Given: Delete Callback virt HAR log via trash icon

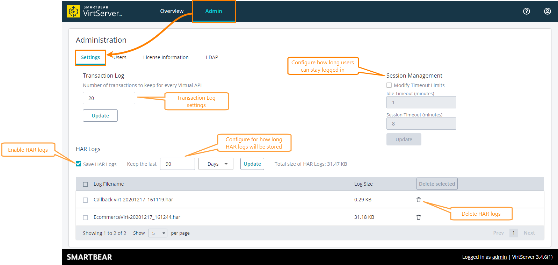Looking at the screenshot, I should pos(419,200).
